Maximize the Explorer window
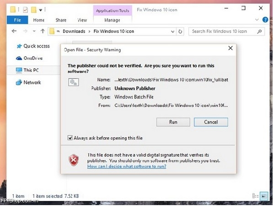The height and width of the screenshot is (206, 273). tap(243, 8)
